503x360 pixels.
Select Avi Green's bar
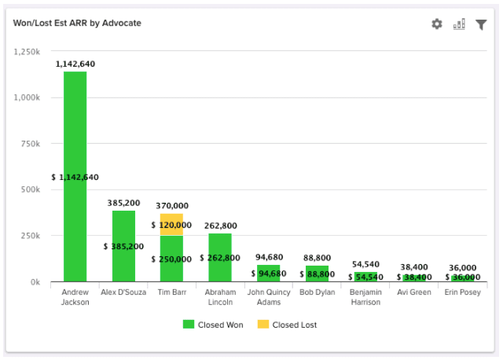pyautogui.click(x=414, y=277)
